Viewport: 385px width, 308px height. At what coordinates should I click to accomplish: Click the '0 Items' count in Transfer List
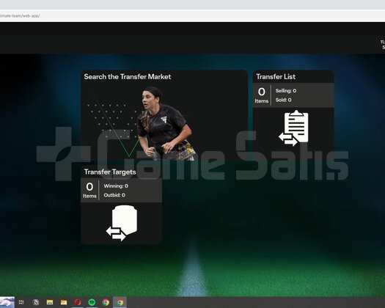[x=262, y=95]
